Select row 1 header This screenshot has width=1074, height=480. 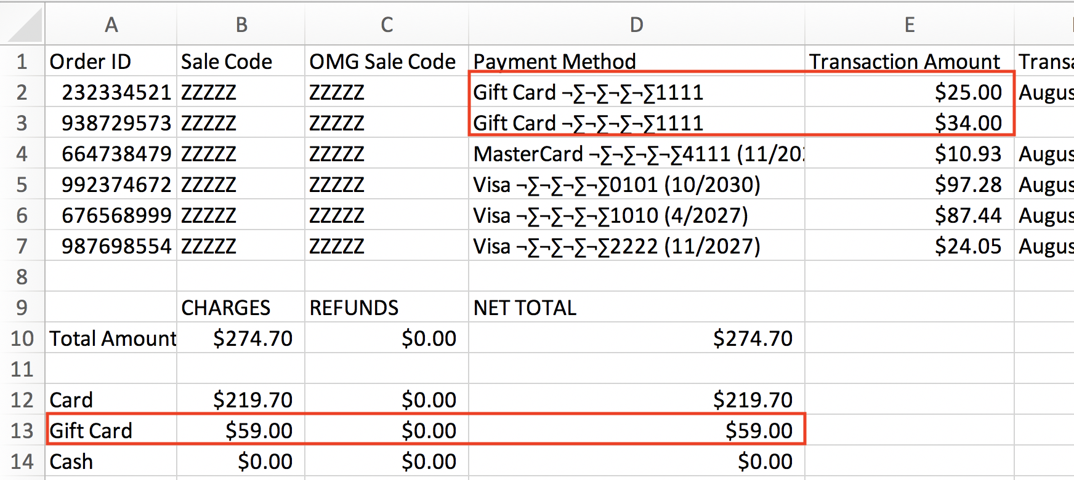22,61
